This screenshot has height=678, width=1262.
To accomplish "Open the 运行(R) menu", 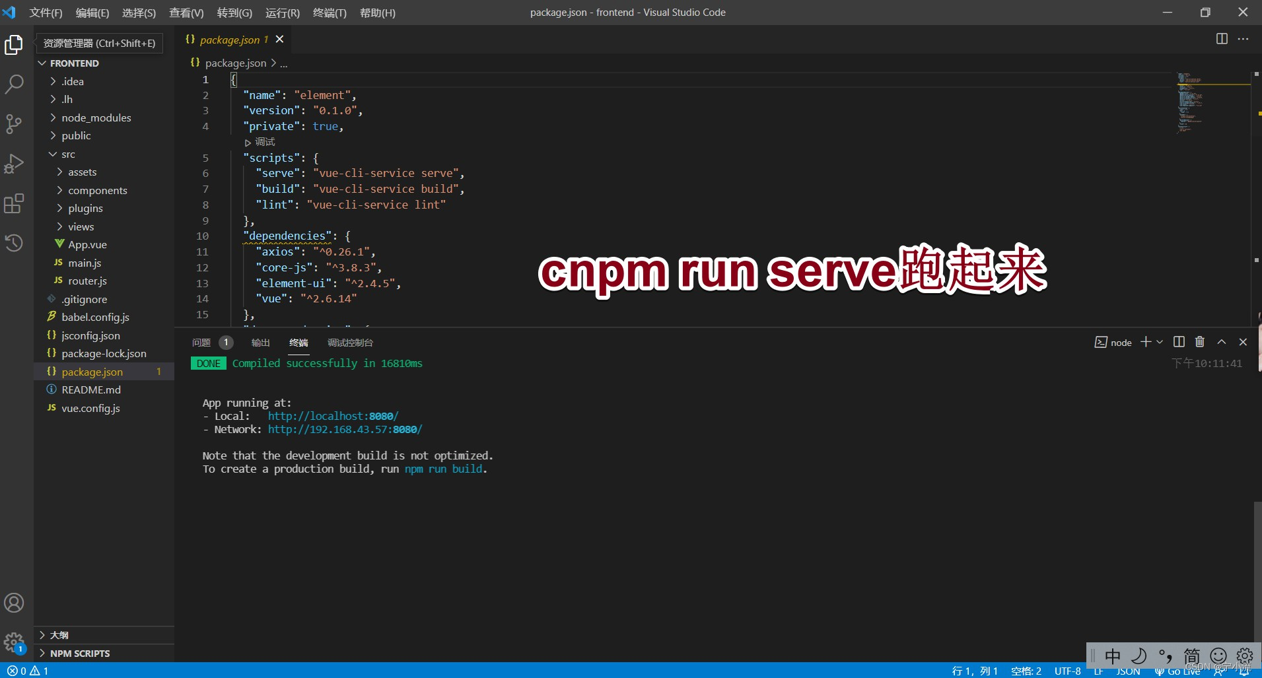I will pyautogui.click(x=283, y=13).
